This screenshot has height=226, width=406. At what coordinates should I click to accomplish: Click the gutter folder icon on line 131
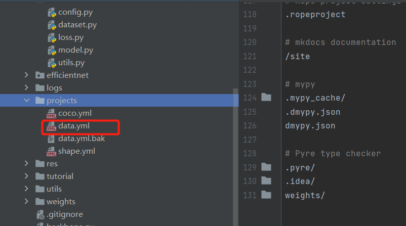pyautogui.click(x=266, y=195)
